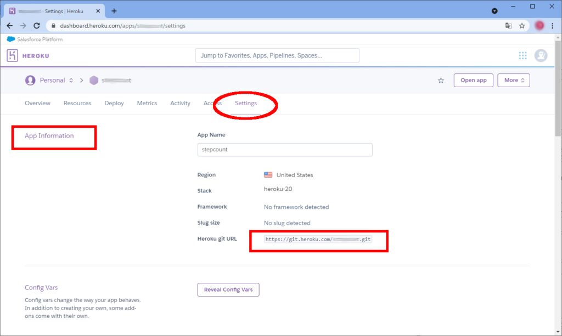The width and height of the screenshot is (562, 336).
Task: Go back with browser back arrow
Action: (x=9, y=26)
